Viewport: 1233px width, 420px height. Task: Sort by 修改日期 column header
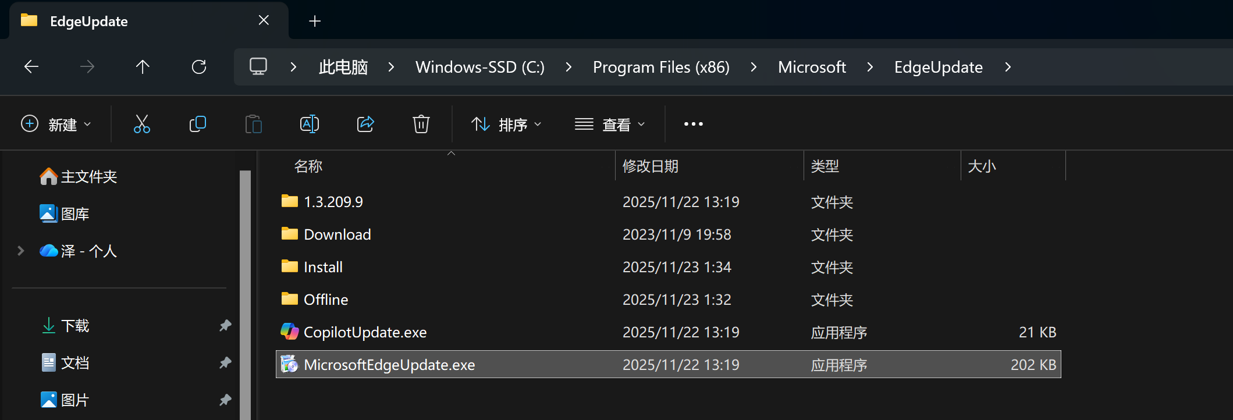(x=651, y=166)
